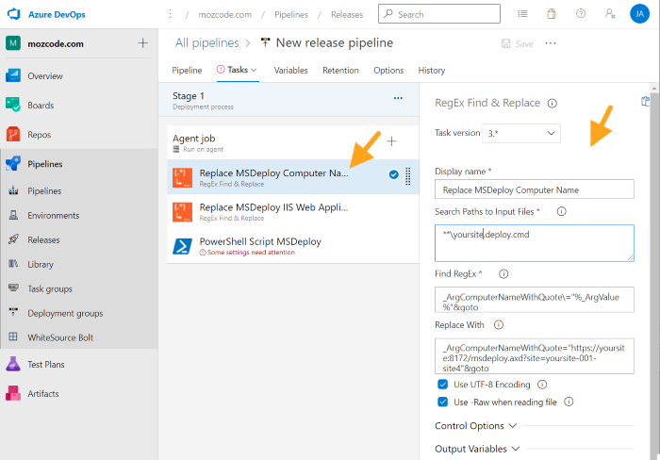Viewport: 660px width, 460px height.
Task: Open Stage 1 more options ellipsis
Action: 398,98
